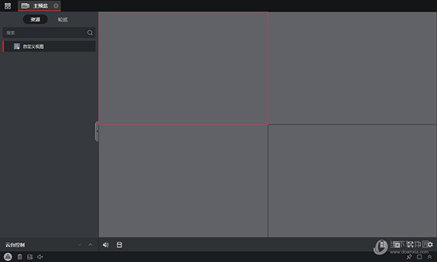Collapse 云台控制 panel with up chevron
Viewport: 437px width, 262px height.
[x=90, y=245]
